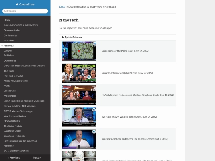Play the Single Drop of the Pfizer Inject video
Screen dimensions: 215x161
pyautogui.click(x=79, y=51)
